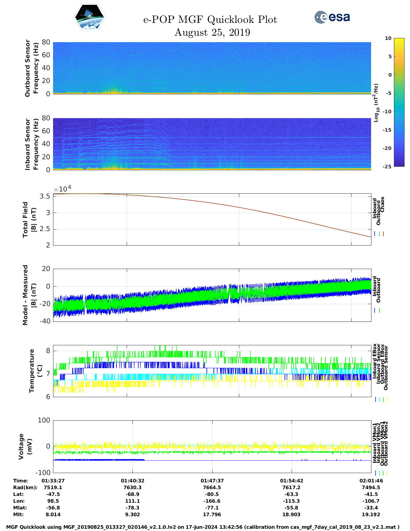Image resolution: width=410 pixels, height=531 pixels.
Task: Click inside the Outboard Sensor spectrogram
Action: [x=212, y=68]
